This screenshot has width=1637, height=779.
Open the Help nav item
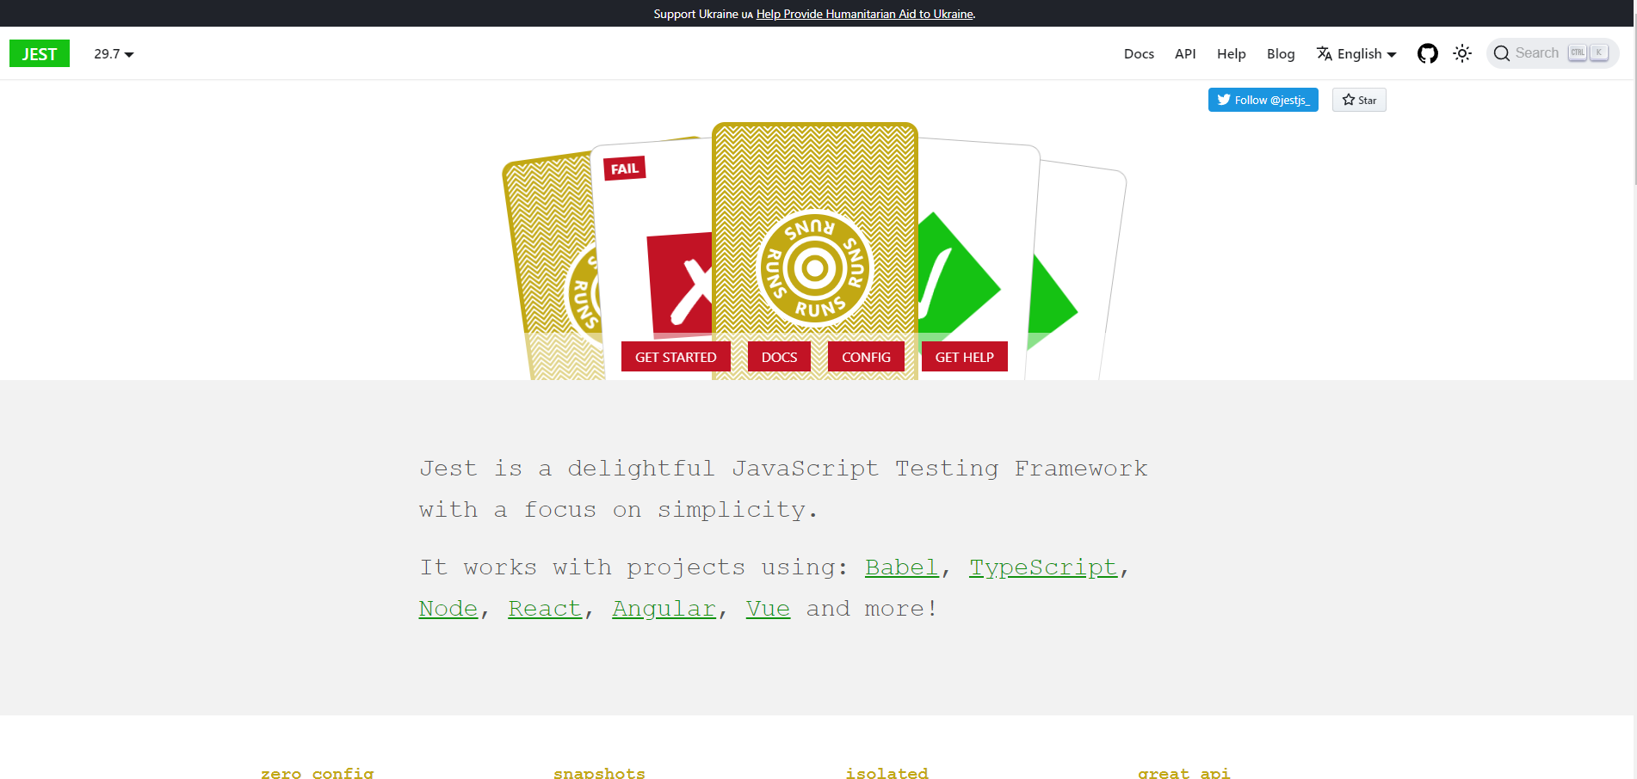(x=1231, y=53)
